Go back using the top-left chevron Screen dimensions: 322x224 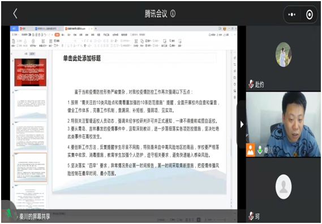[15, 14]
